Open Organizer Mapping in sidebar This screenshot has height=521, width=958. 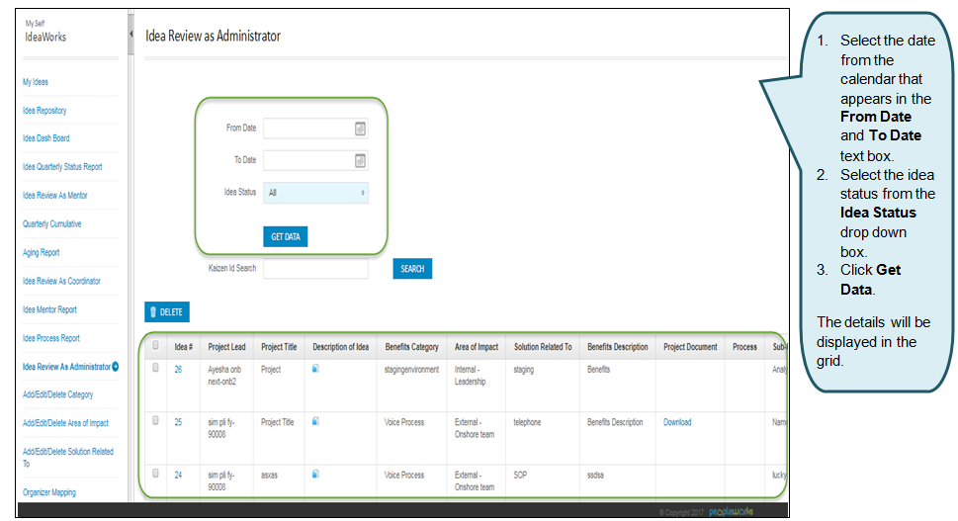(x=49, y=492)
